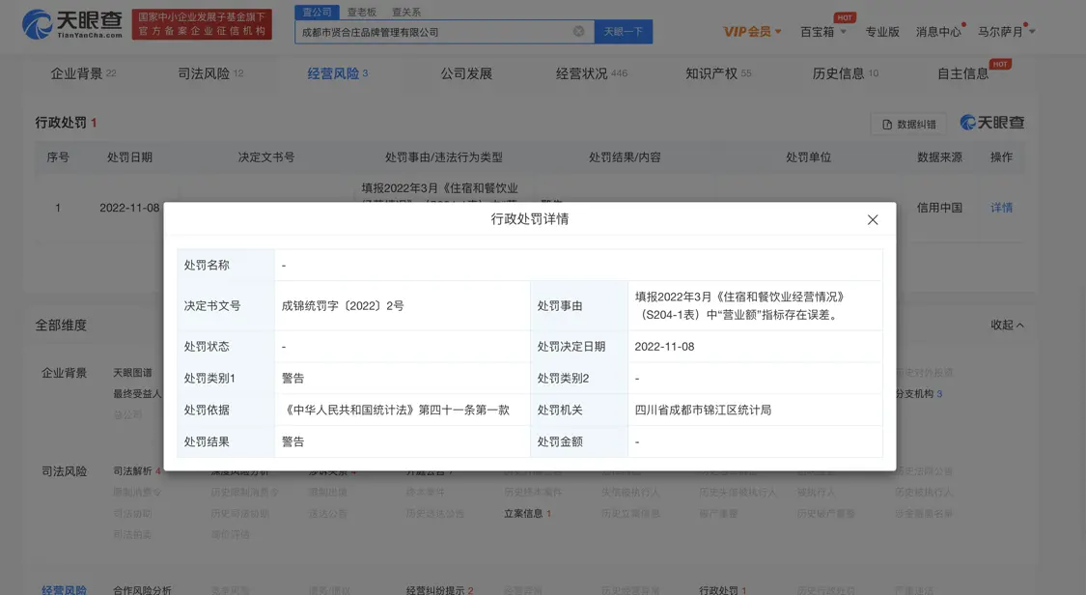Image resolution: width=1086 pixels, height=595 pixels.
Task: Click the 经营纠纷提示 link
Action: [x=440, y=590]
